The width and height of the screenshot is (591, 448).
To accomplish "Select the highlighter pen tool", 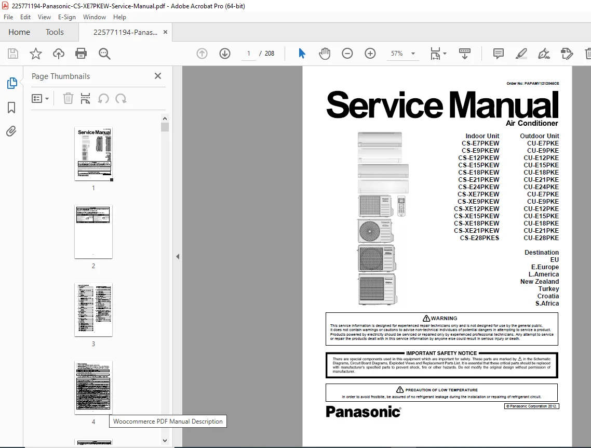I will [x=521, y=54].
